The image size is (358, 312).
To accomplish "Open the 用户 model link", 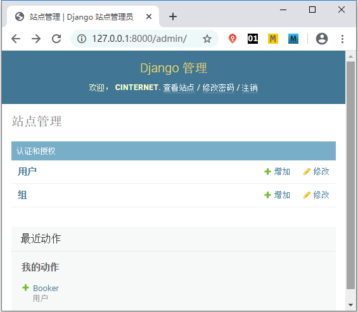I will click(x=27, y=171).
